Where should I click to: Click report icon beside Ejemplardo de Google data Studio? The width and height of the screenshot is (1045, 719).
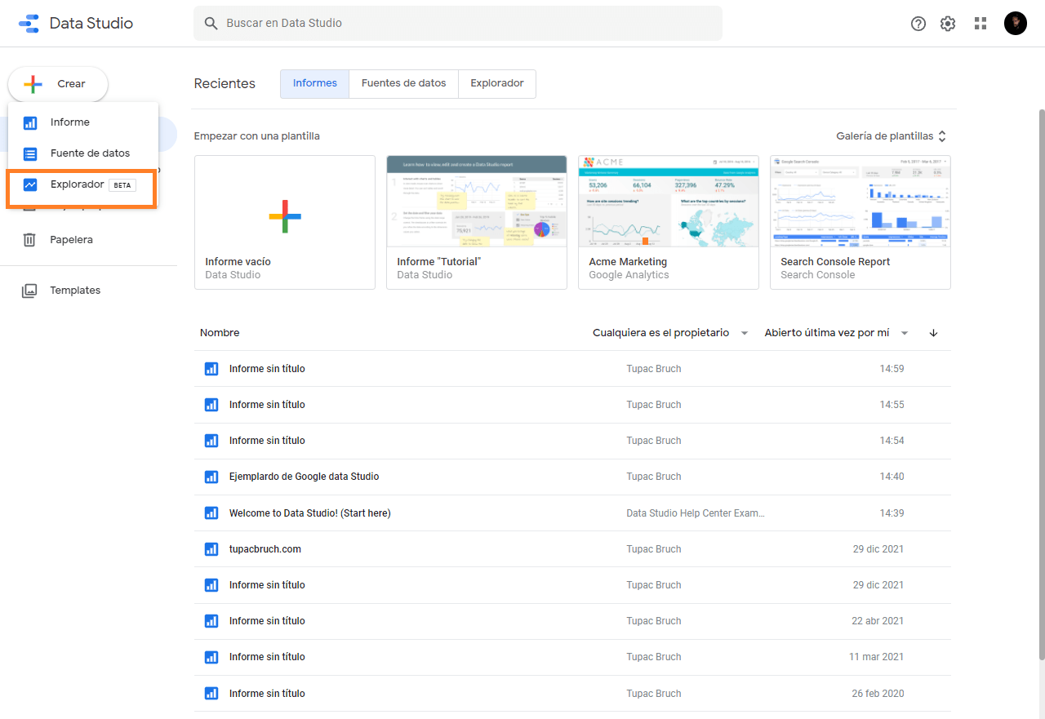click(211, 477)
